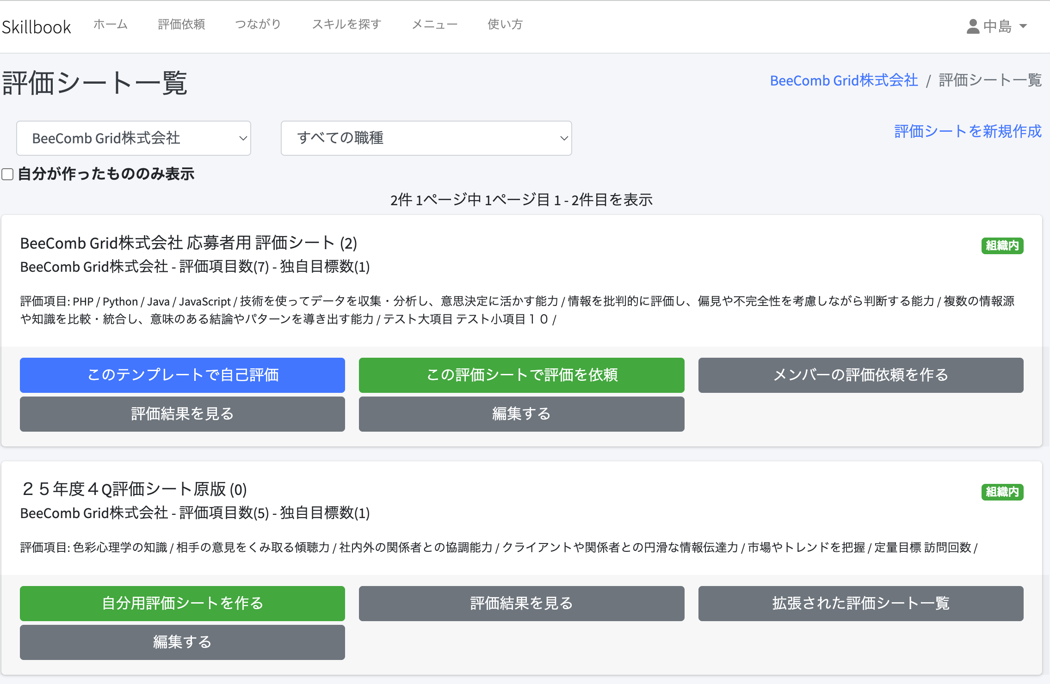The width and height of the screenshot is (1050, 684).
Task: Open the 評価依頼 menu item
Action: pyautogui.click(x=181, y=24)
